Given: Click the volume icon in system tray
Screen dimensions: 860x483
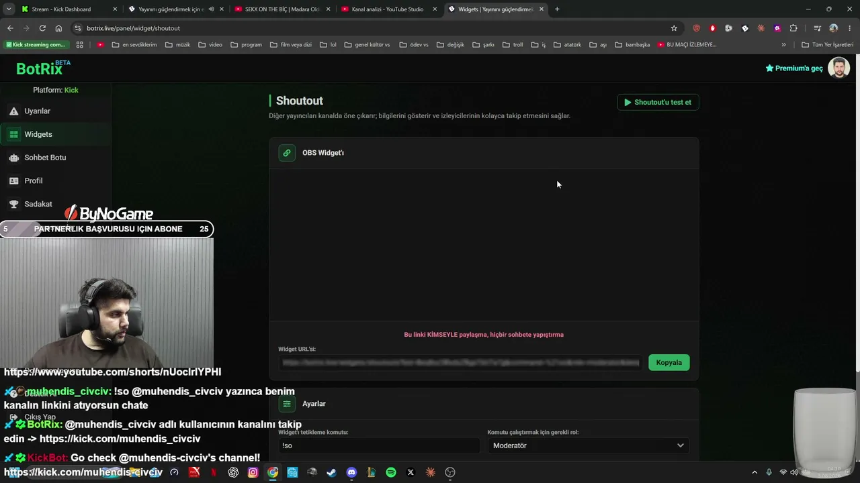Looking at the screenshot, I should (795, 472).
